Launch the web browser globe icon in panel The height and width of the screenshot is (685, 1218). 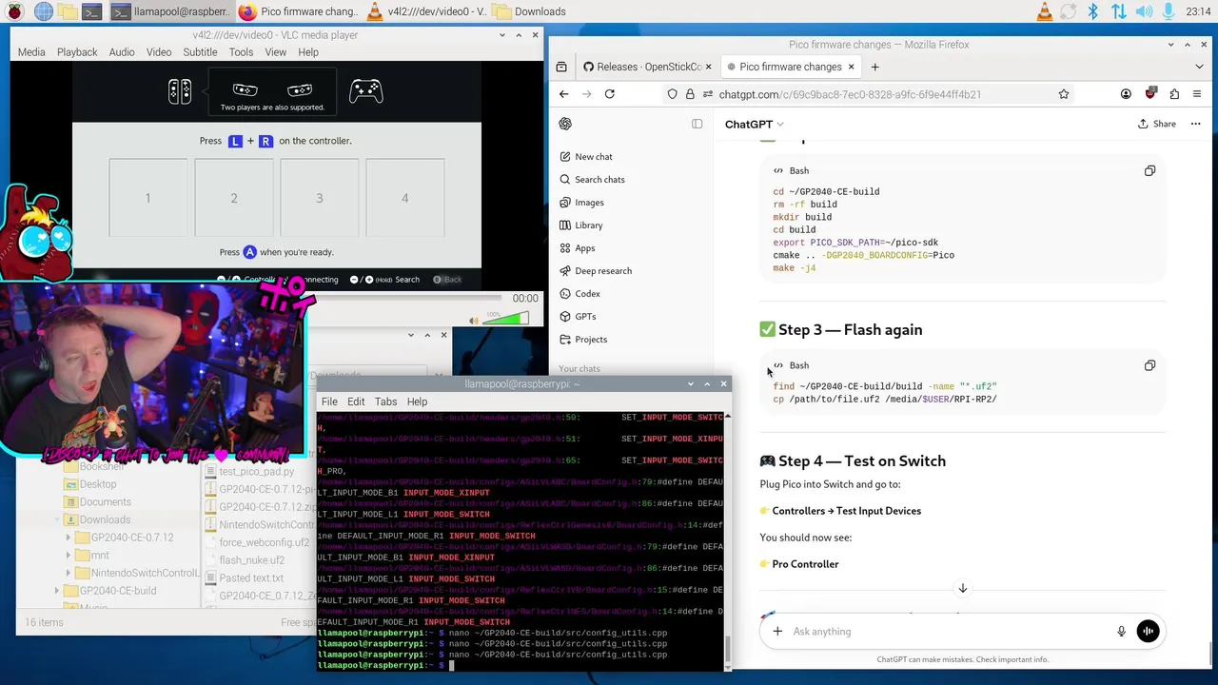(x=44, y=11)
